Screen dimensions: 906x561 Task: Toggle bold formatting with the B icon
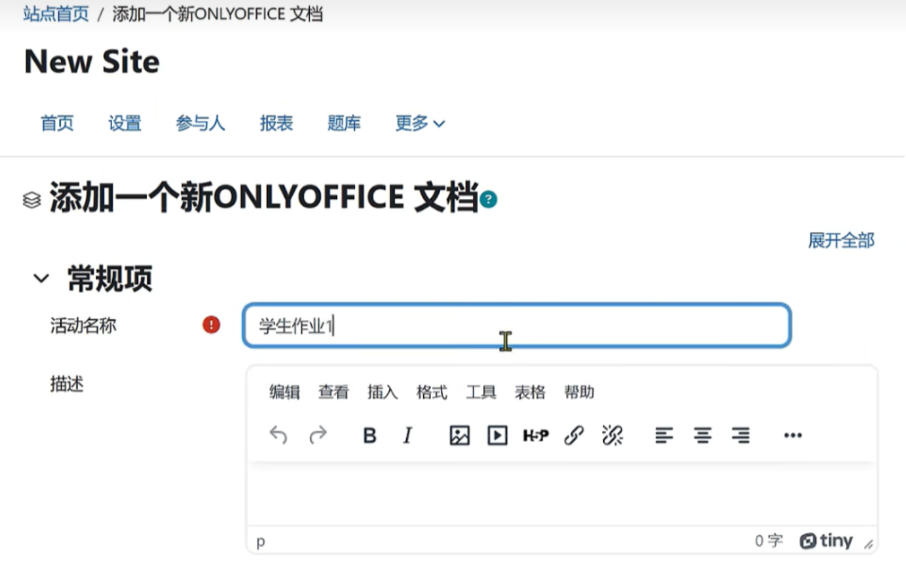tap(370, 435)
